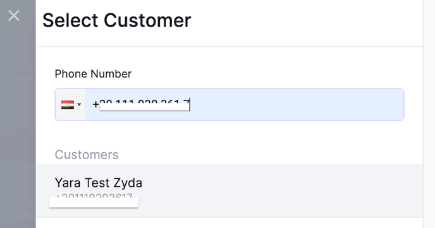Click the Phone Number field label
The width and height of the screenshot is (435, 228).
[93, 74]
